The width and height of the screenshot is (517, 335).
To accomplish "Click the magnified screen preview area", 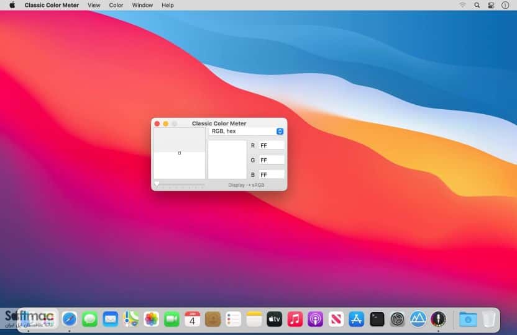I will (x=180, y=153).
